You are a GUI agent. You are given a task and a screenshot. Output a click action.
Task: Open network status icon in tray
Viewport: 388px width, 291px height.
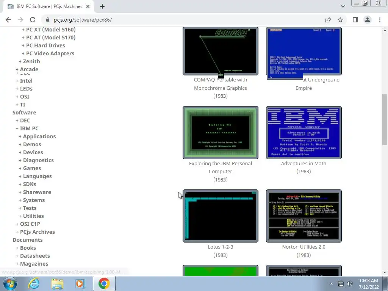point(341,284)
